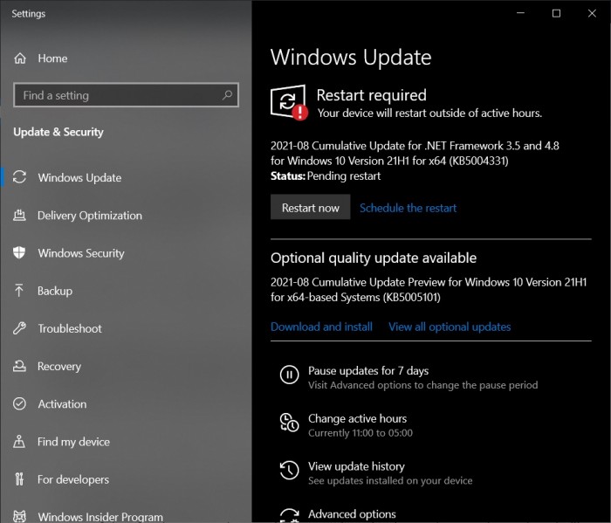Click the Windows Security shield icon
Image resolution: width=611 pixels, height=523 pixels.
[19, 252]
